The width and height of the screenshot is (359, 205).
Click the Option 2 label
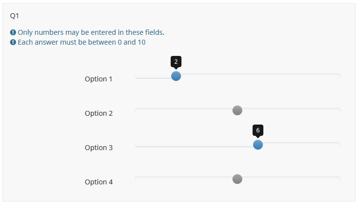pos(99,113)
